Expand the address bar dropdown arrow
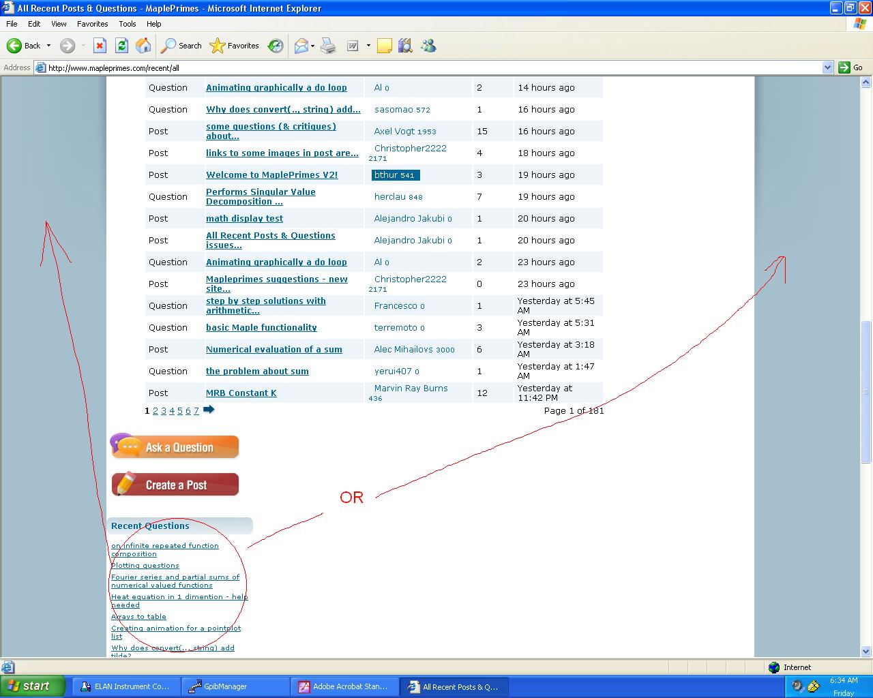 tap(827, 67)
